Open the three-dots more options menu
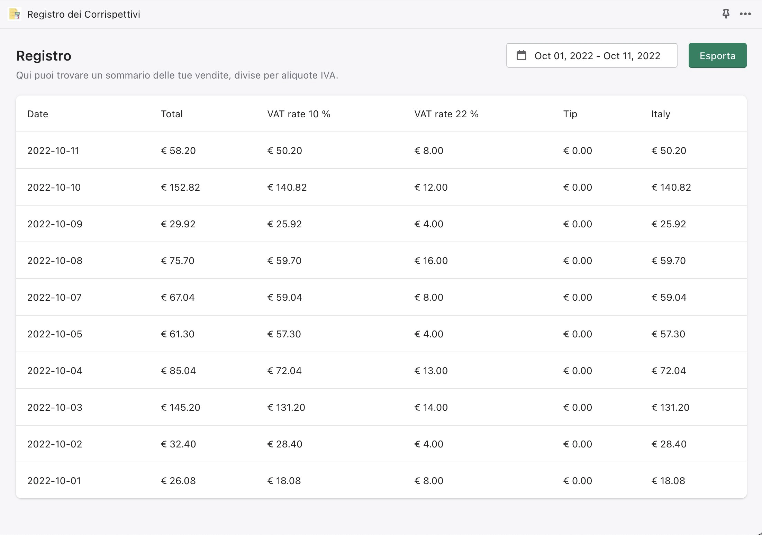This screenshot has width=762, height=535. pos(745,14)
